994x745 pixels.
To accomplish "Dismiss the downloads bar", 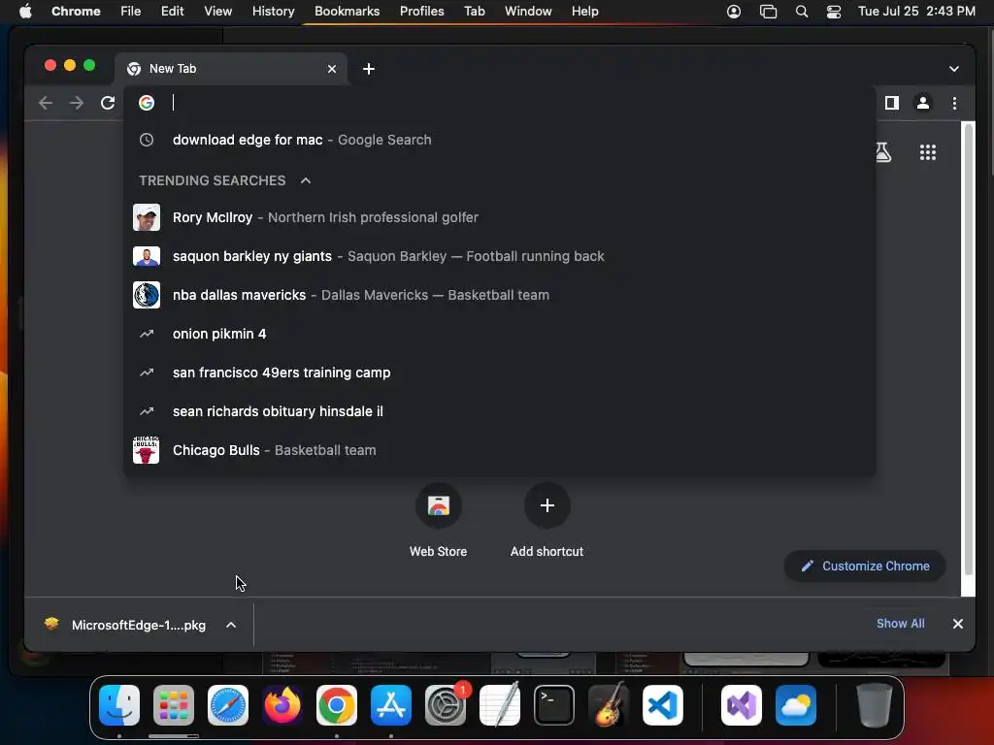I will tap(958, 624).
